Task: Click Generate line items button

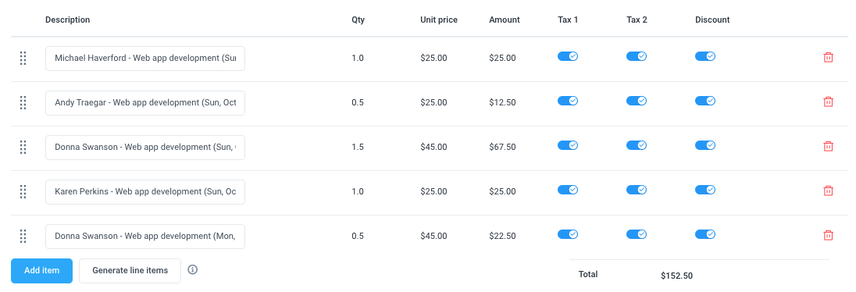Action: (130, 271)
